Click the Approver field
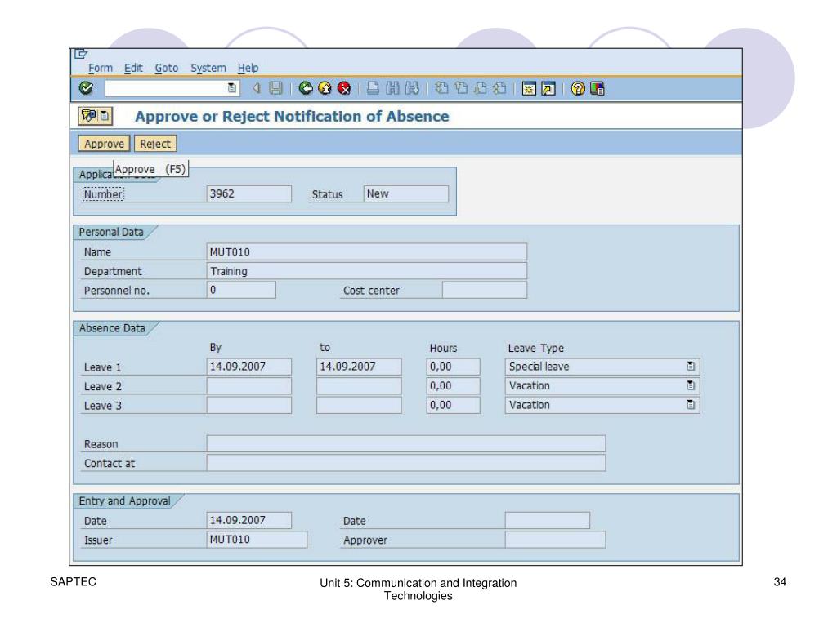The height and width of the screenshot is (627, 837). (x=555, y=539)
